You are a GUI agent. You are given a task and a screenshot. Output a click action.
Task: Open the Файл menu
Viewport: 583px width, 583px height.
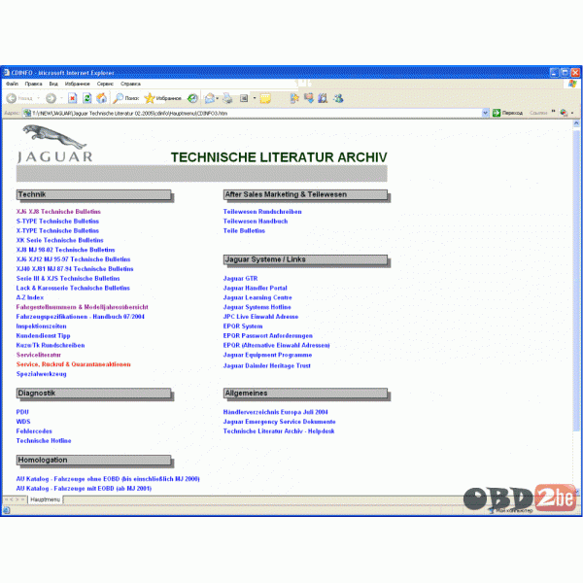click(12, 84)
